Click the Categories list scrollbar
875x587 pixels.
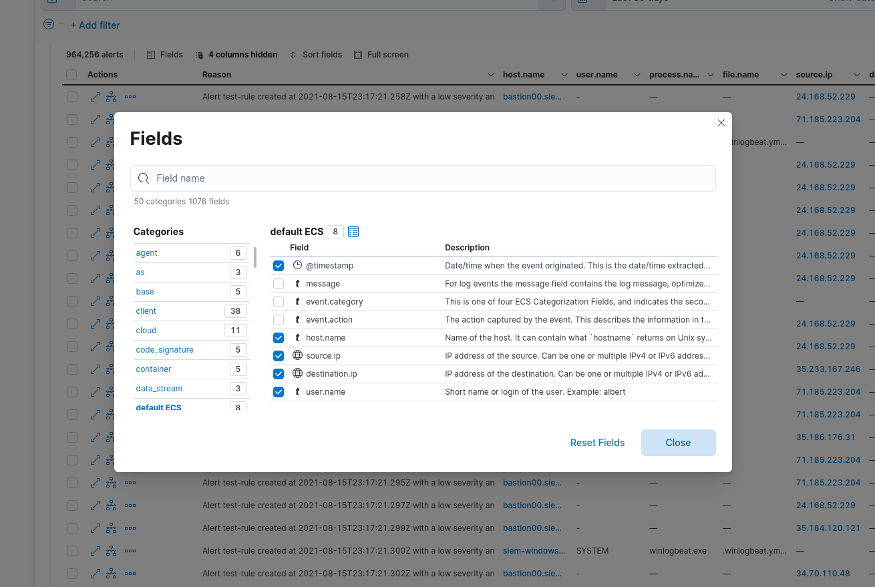click(255, 257)
